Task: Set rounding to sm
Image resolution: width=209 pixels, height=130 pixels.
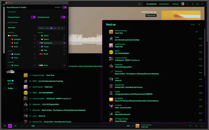Action: click(x=51, y=28)
